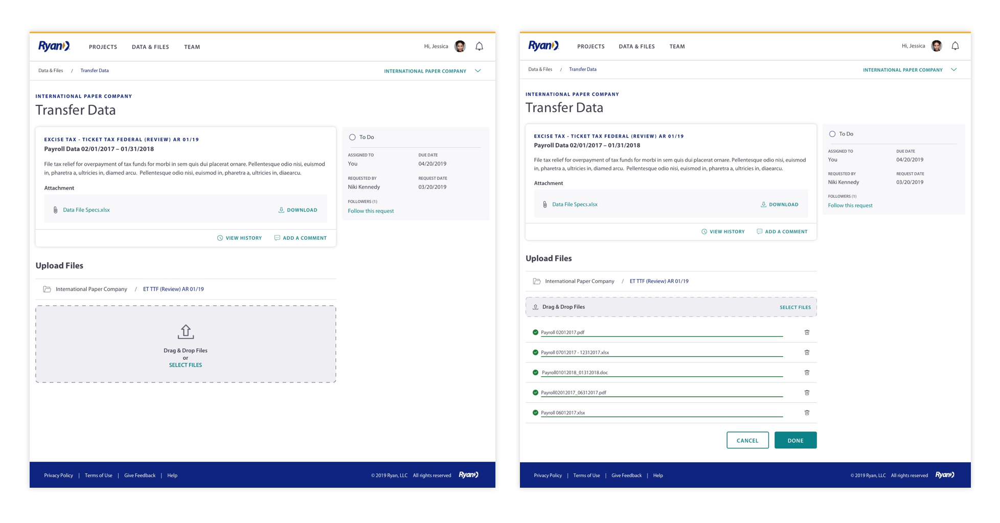Click the DONE button
1000x523 pixels.
click(796, 440)
